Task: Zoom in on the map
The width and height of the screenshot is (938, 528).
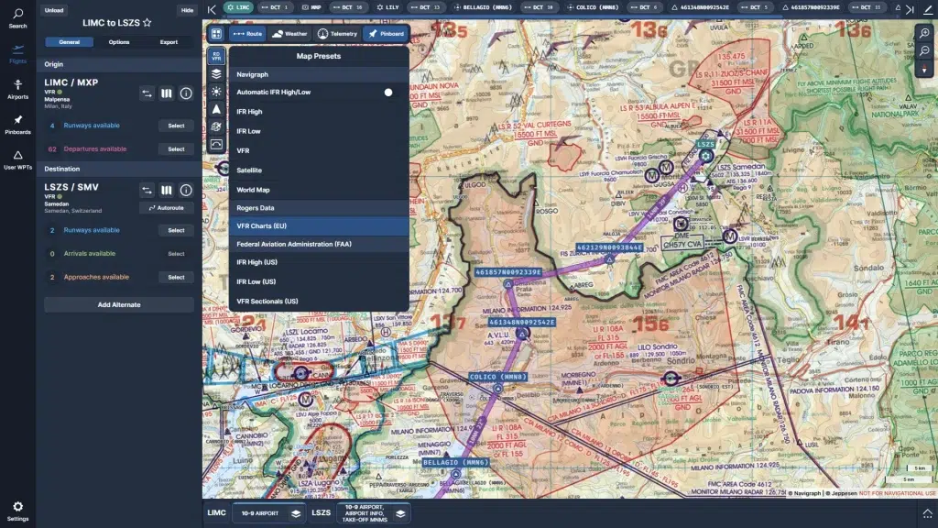Action: [x=924, y=33]
